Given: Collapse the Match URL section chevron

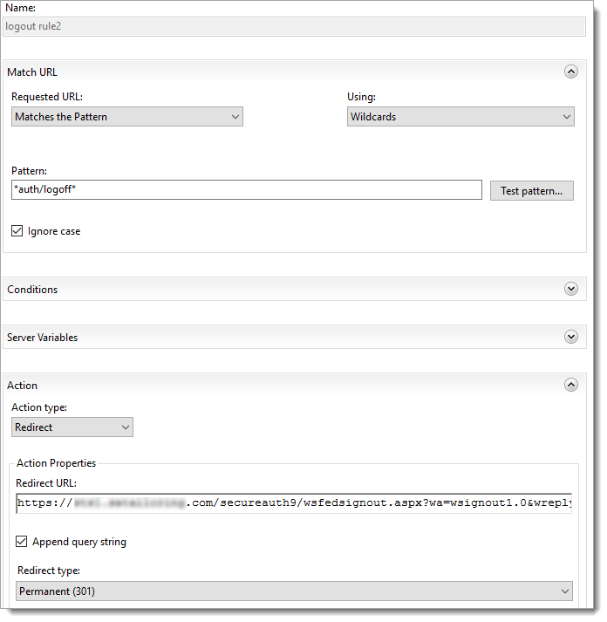Looking at the screenshot, I should 571,72.
